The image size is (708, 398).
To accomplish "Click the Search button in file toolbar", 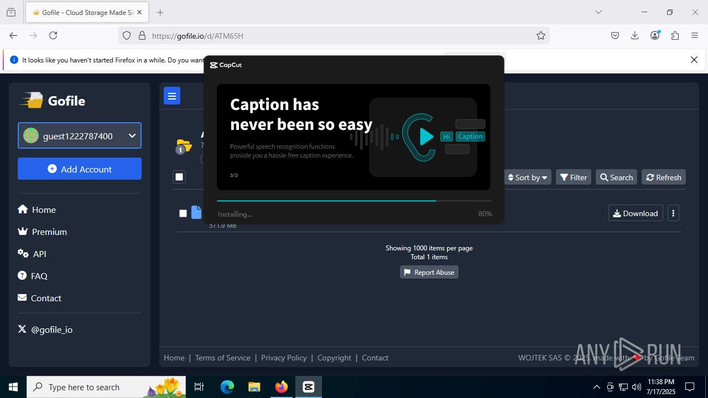I will (x=616, y=177).
